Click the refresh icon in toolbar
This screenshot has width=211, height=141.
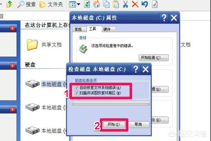click(87, 4)
